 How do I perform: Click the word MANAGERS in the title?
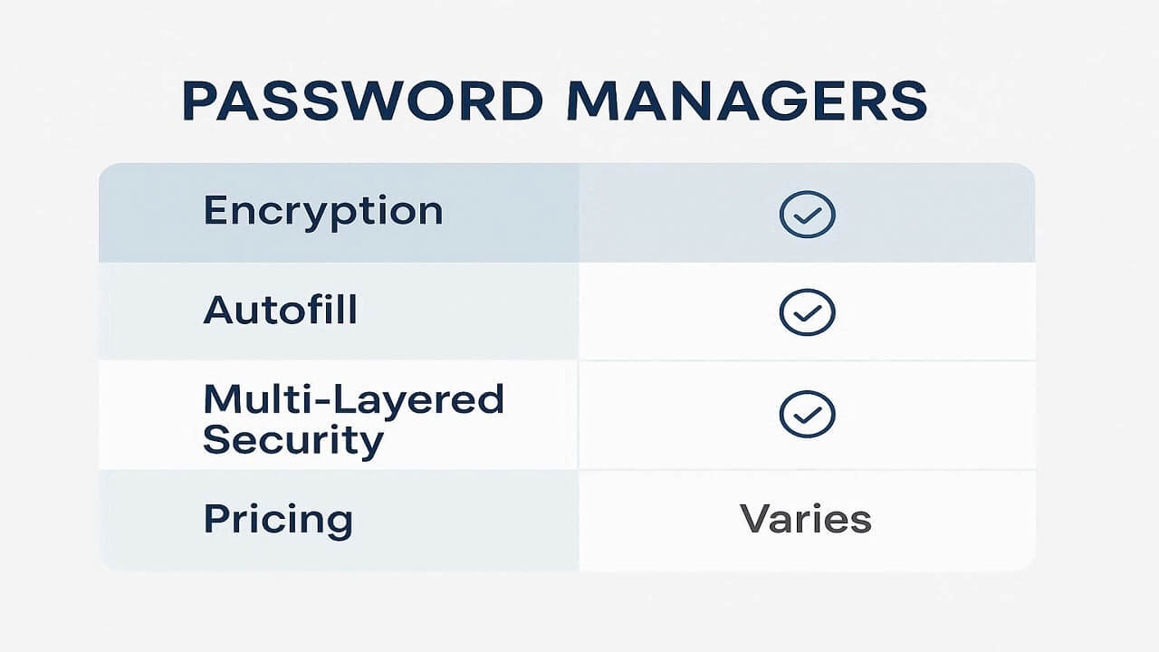[x=747, y=101]
